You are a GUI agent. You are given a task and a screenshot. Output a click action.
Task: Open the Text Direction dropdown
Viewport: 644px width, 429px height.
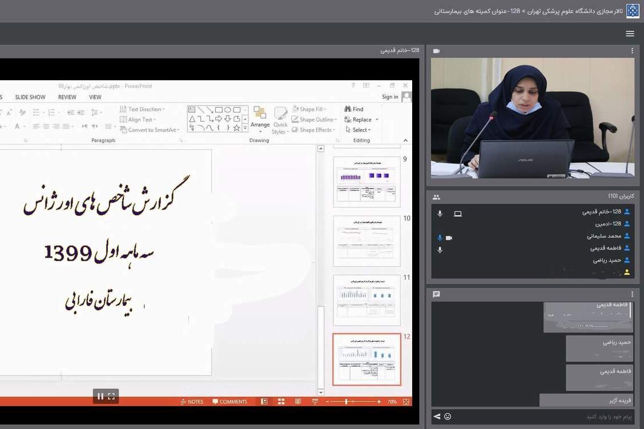coord(163,109)
